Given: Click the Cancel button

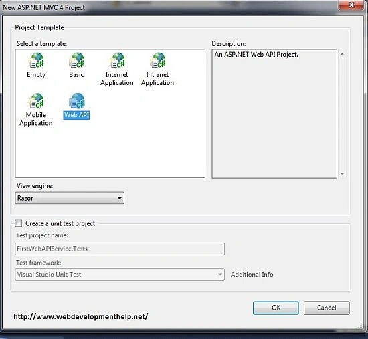Looking at the screenshot, I should coord(327,308).
